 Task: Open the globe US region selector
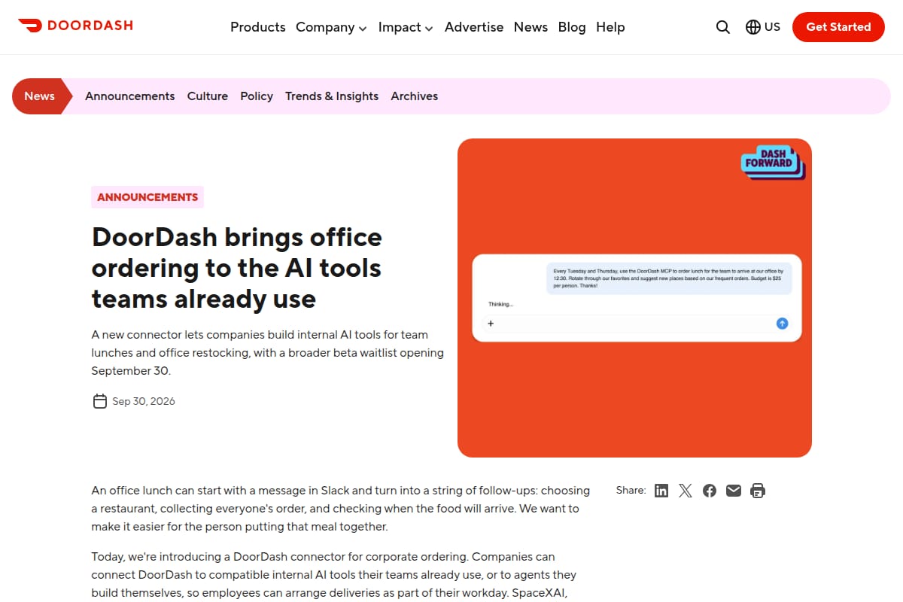coord(762,27)
